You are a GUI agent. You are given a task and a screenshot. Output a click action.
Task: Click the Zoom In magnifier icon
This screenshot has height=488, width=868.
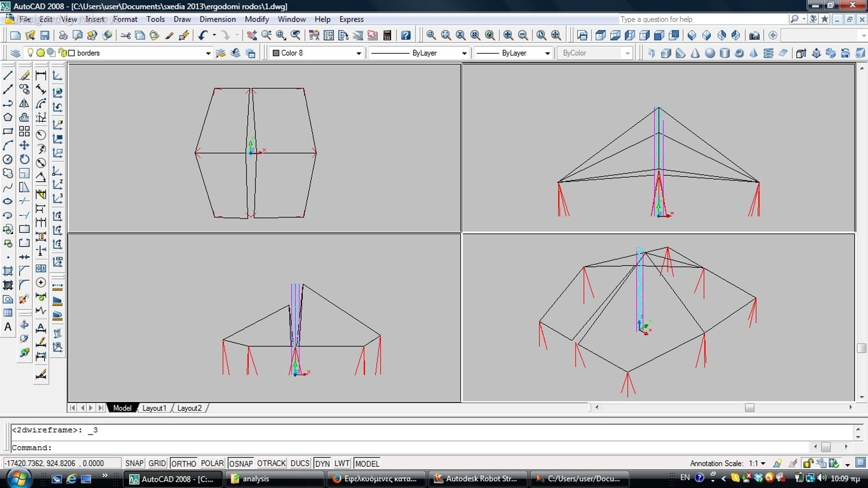pos(508,35)
